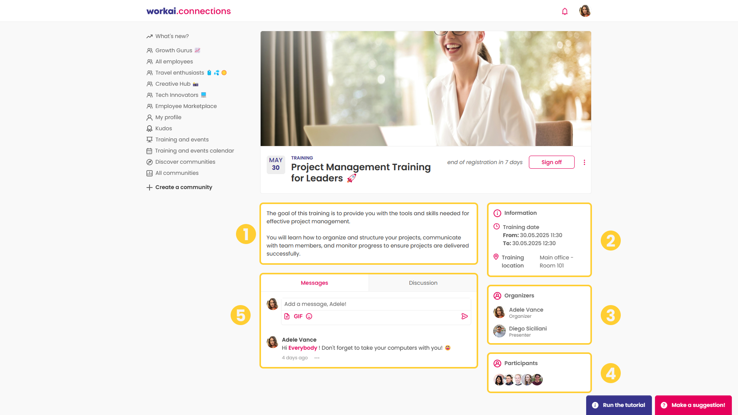Select the Messages tab

point(314,283)
